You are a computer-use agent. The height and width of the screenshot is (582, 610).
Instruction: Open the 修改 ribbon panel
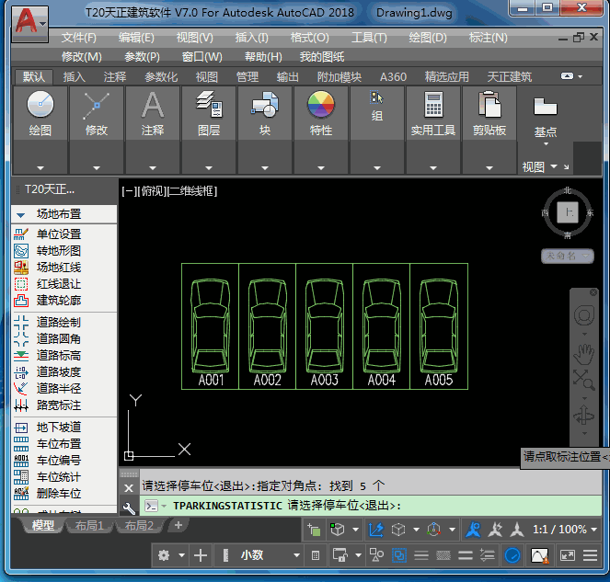[97, 113]
